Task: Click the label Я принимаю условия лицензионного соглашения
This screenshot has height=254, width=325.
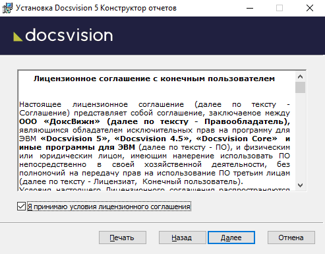Action: (109, 206)
